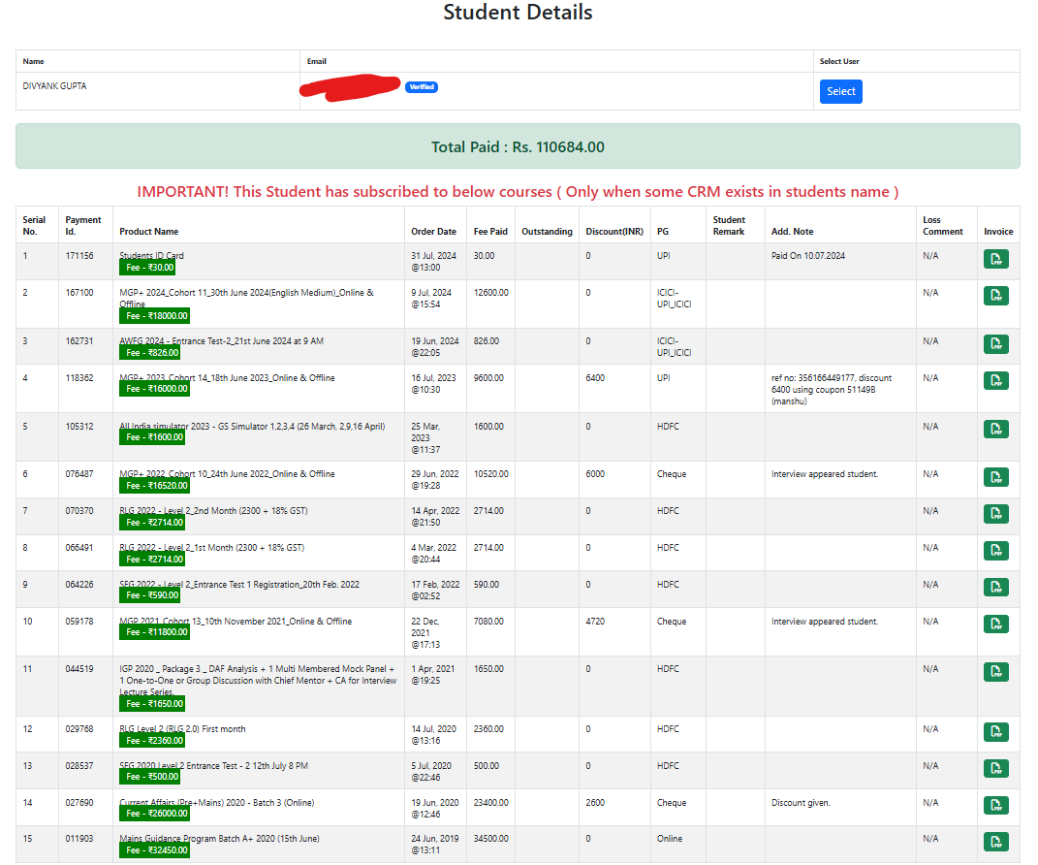Click the Fee Paid column header
Screen dimensions: 1038x865
[490, 232]
